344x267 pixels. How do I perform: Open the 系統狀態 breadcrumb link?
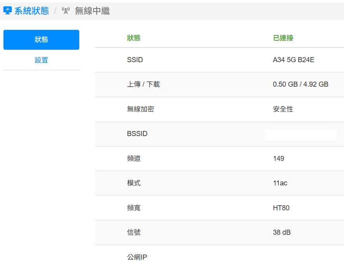(31, 11)
